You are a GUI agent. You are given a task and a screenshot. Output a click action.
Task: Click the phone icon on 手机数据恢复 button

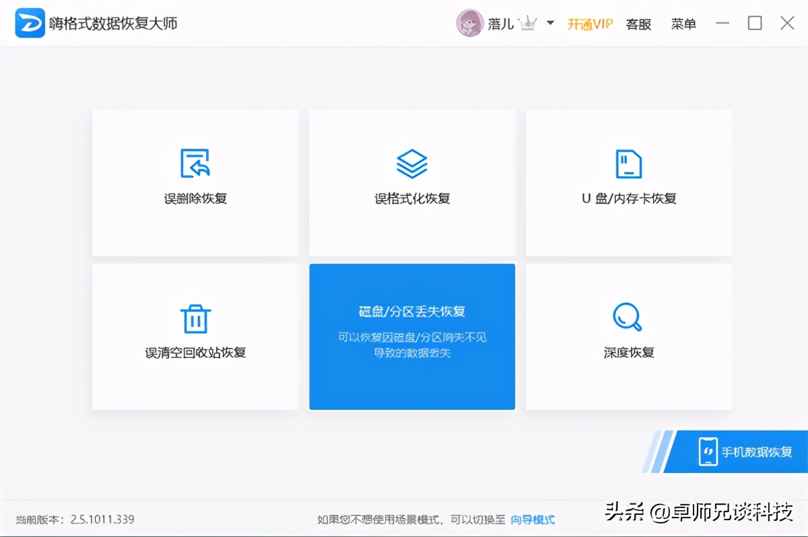pos(707,452)
